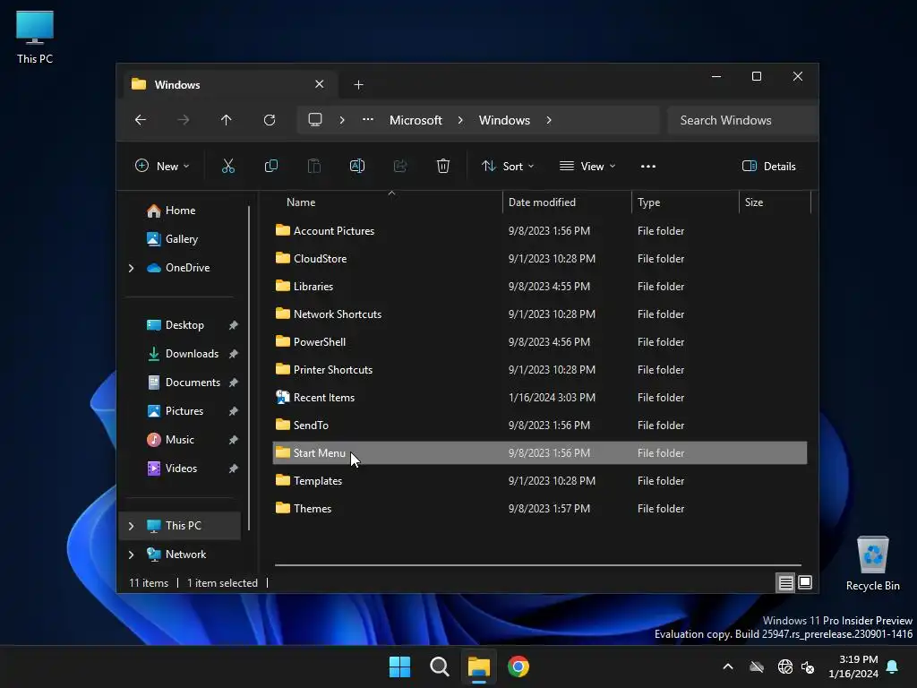Open Home in the sidebar

pyautogui.click(x=180, y=211)
